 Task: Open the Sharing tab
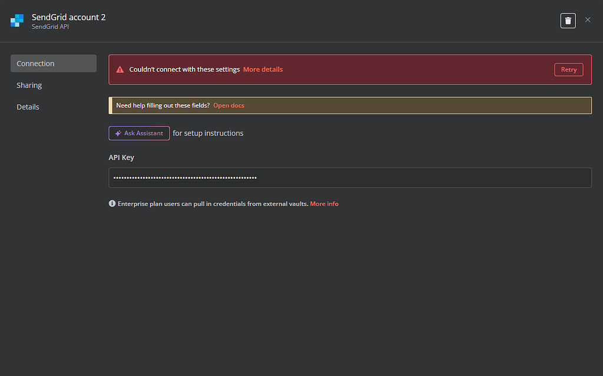29,85
